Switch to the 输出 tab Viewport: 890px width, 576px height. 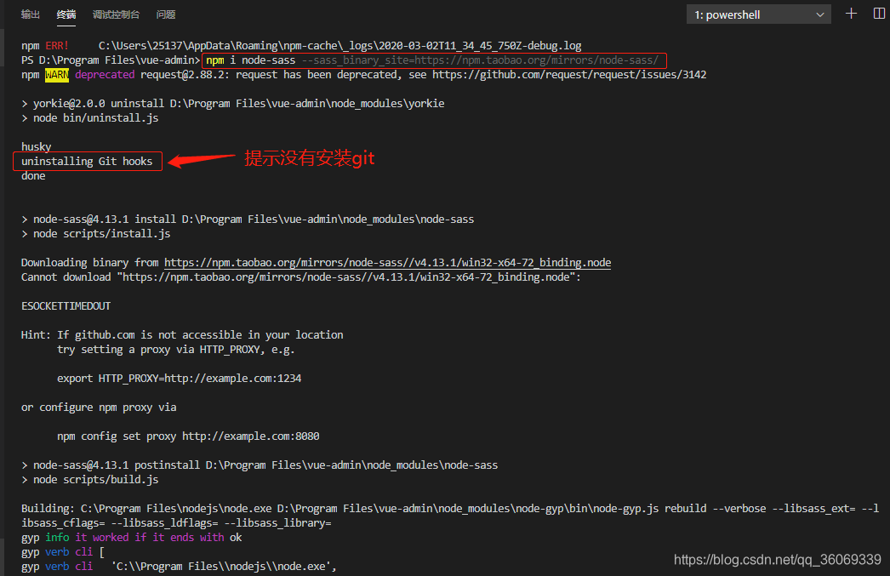[x=31, y=14]
